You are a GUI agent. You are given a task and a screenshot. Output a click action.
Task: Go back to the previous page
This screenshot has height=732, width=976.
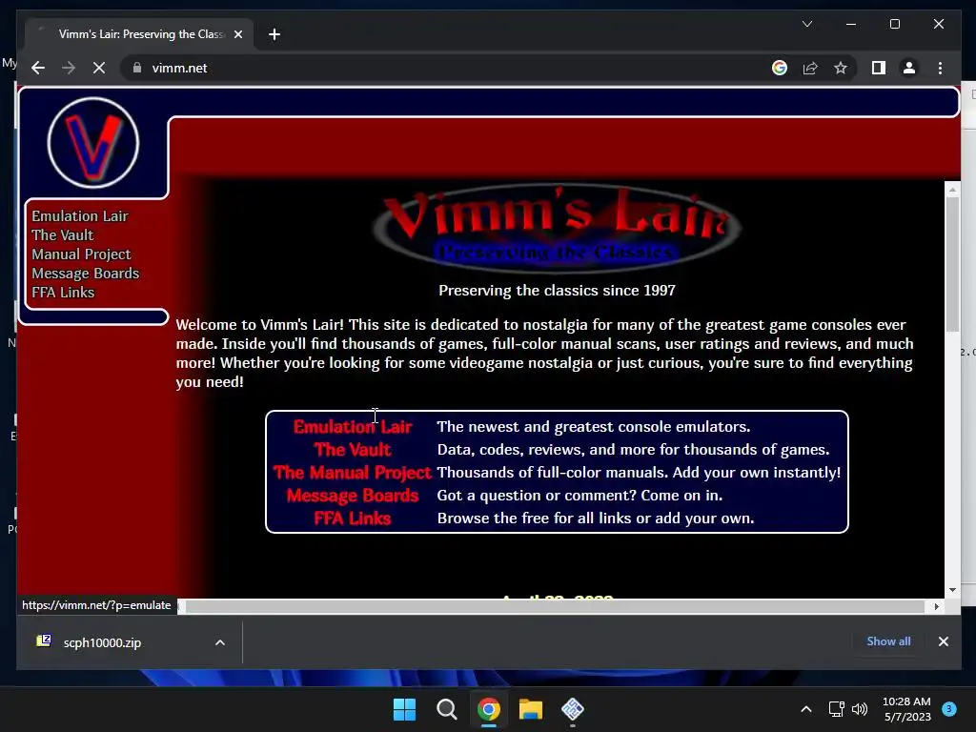pos(38,68)
